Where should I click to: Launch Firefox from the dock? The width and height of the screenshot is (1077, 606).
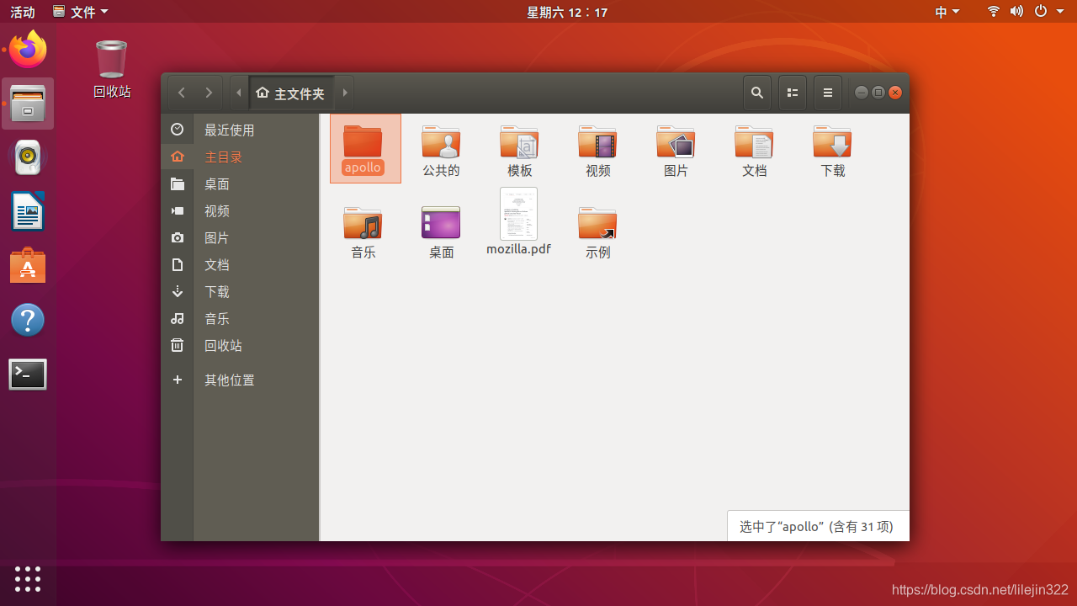click(28, 49)
